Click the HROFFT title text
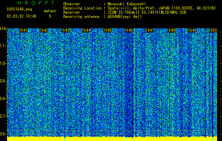The height and width of the screenshot is (141, 222). pos(36,3)
